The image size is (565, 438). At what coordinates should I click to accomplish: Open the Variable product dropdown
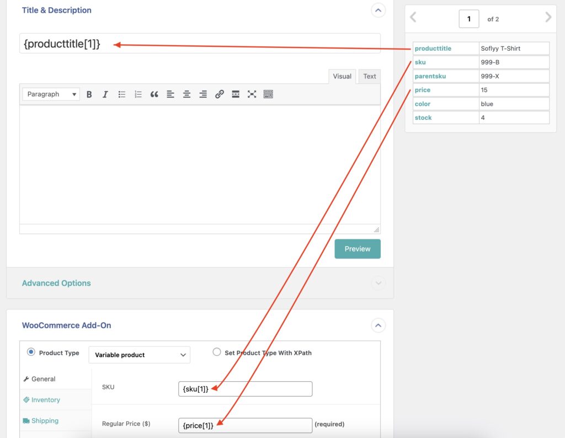pyautogui.click(x=139, y=355)
